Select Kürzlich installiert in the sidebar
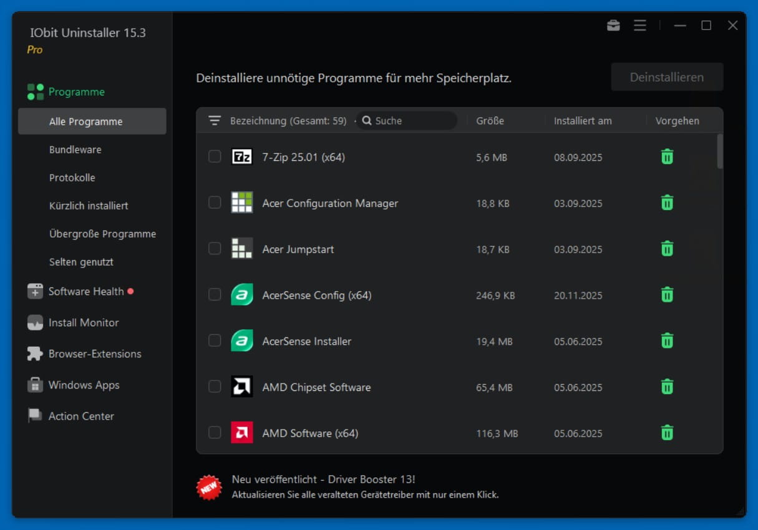This screenshot has height=530, width=758. [89, 206]
